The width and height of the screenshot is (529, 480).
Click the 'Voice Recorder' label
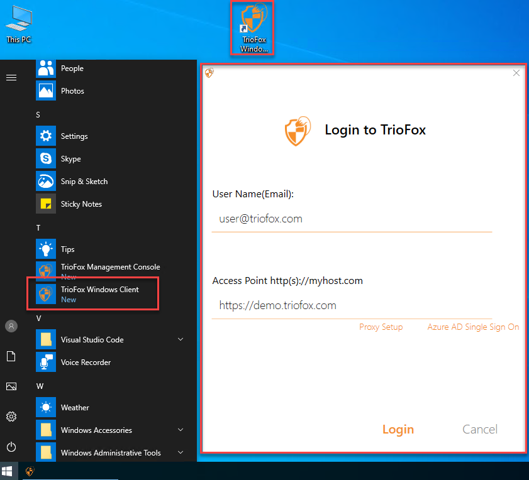[86, 362]
